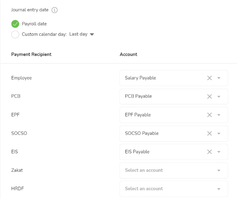Open the SOCSO account dropdown arrow

219,133
